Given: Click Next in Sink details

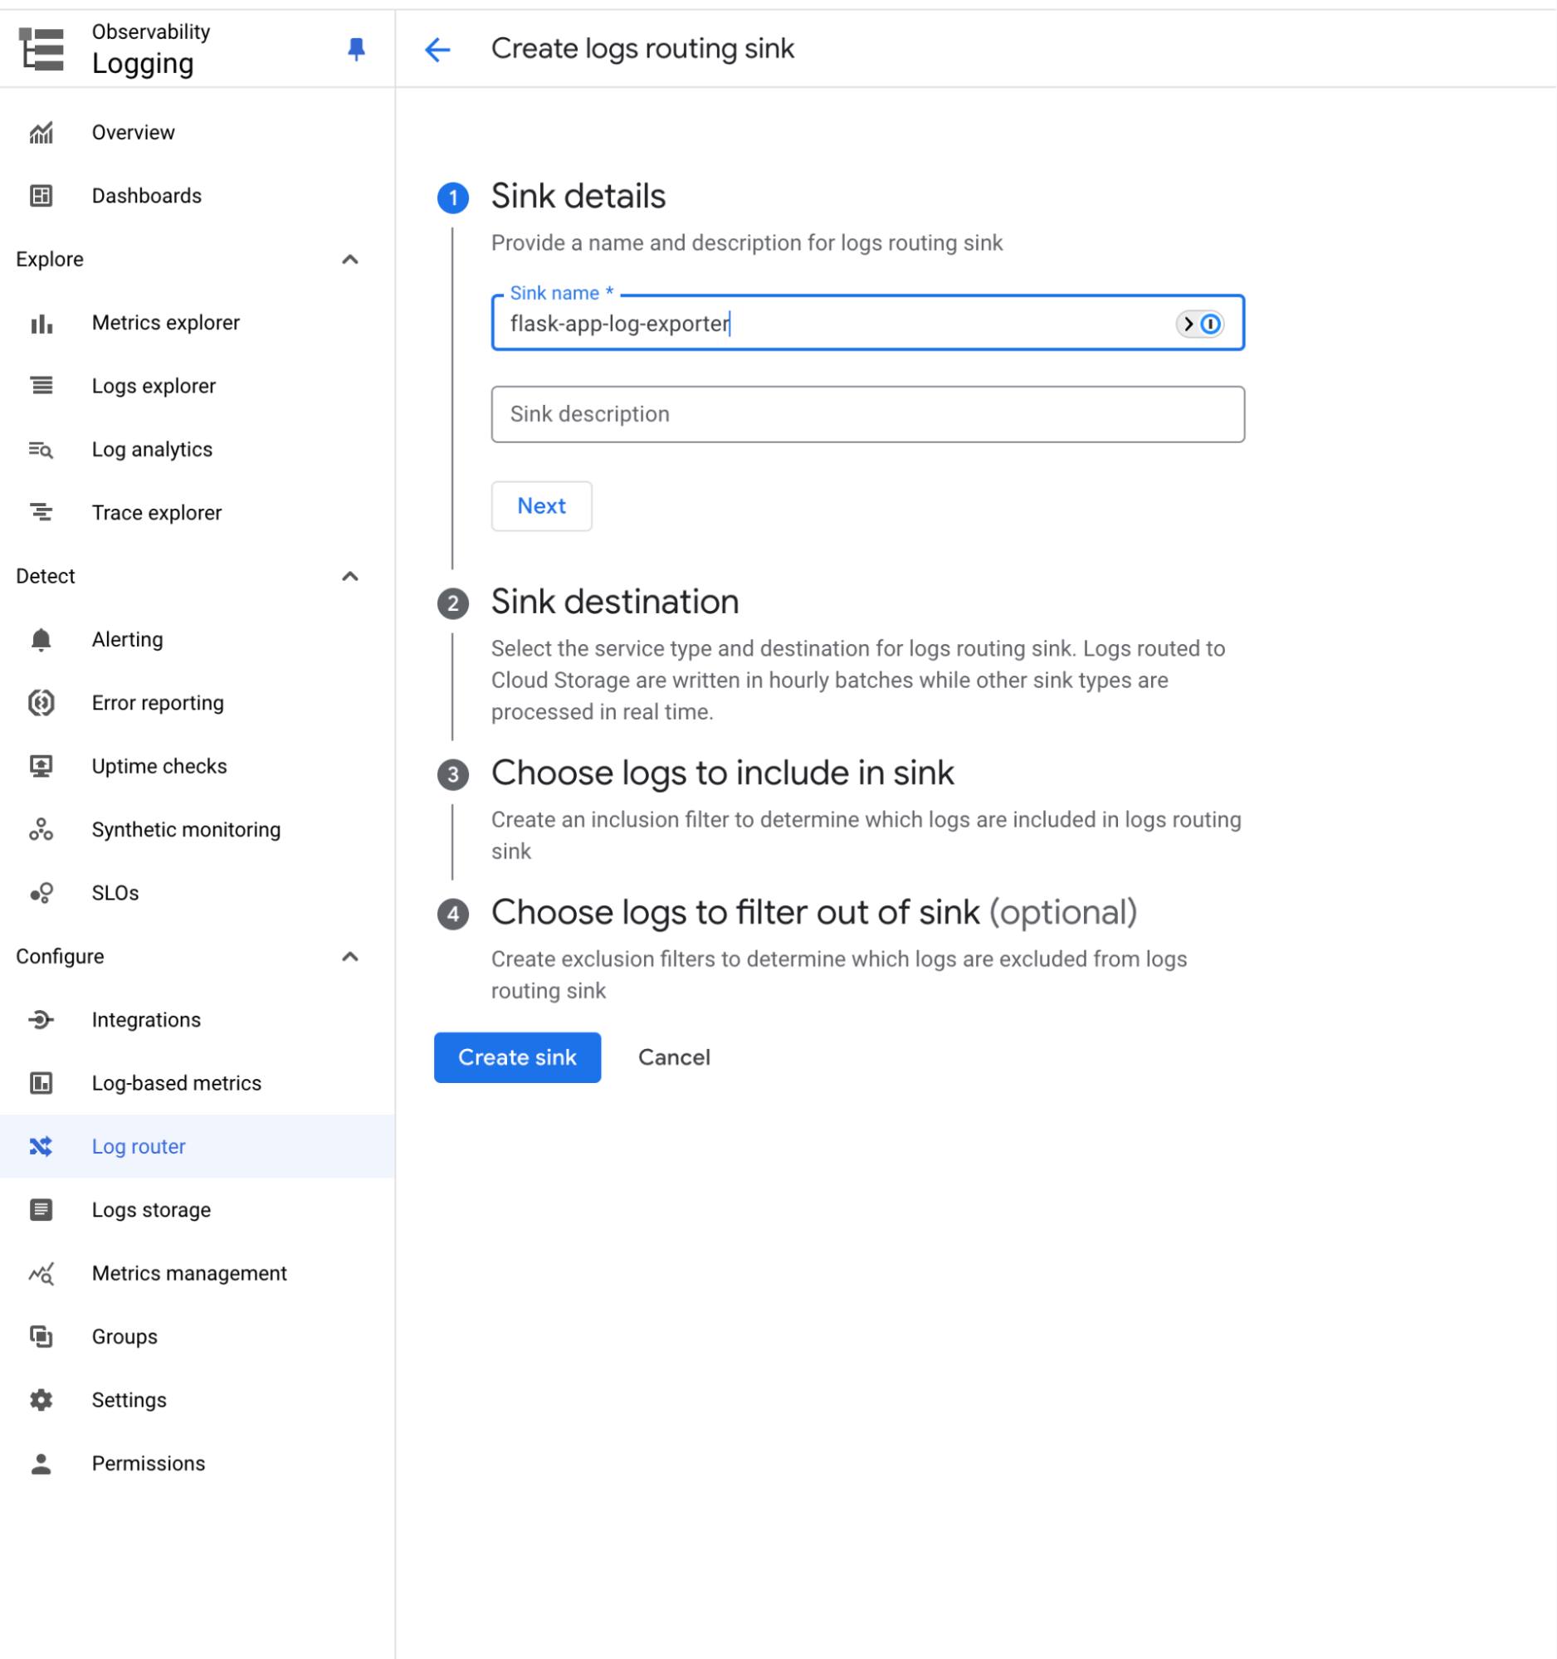Looking at the screenshot, I should click(x=540, y=505).
